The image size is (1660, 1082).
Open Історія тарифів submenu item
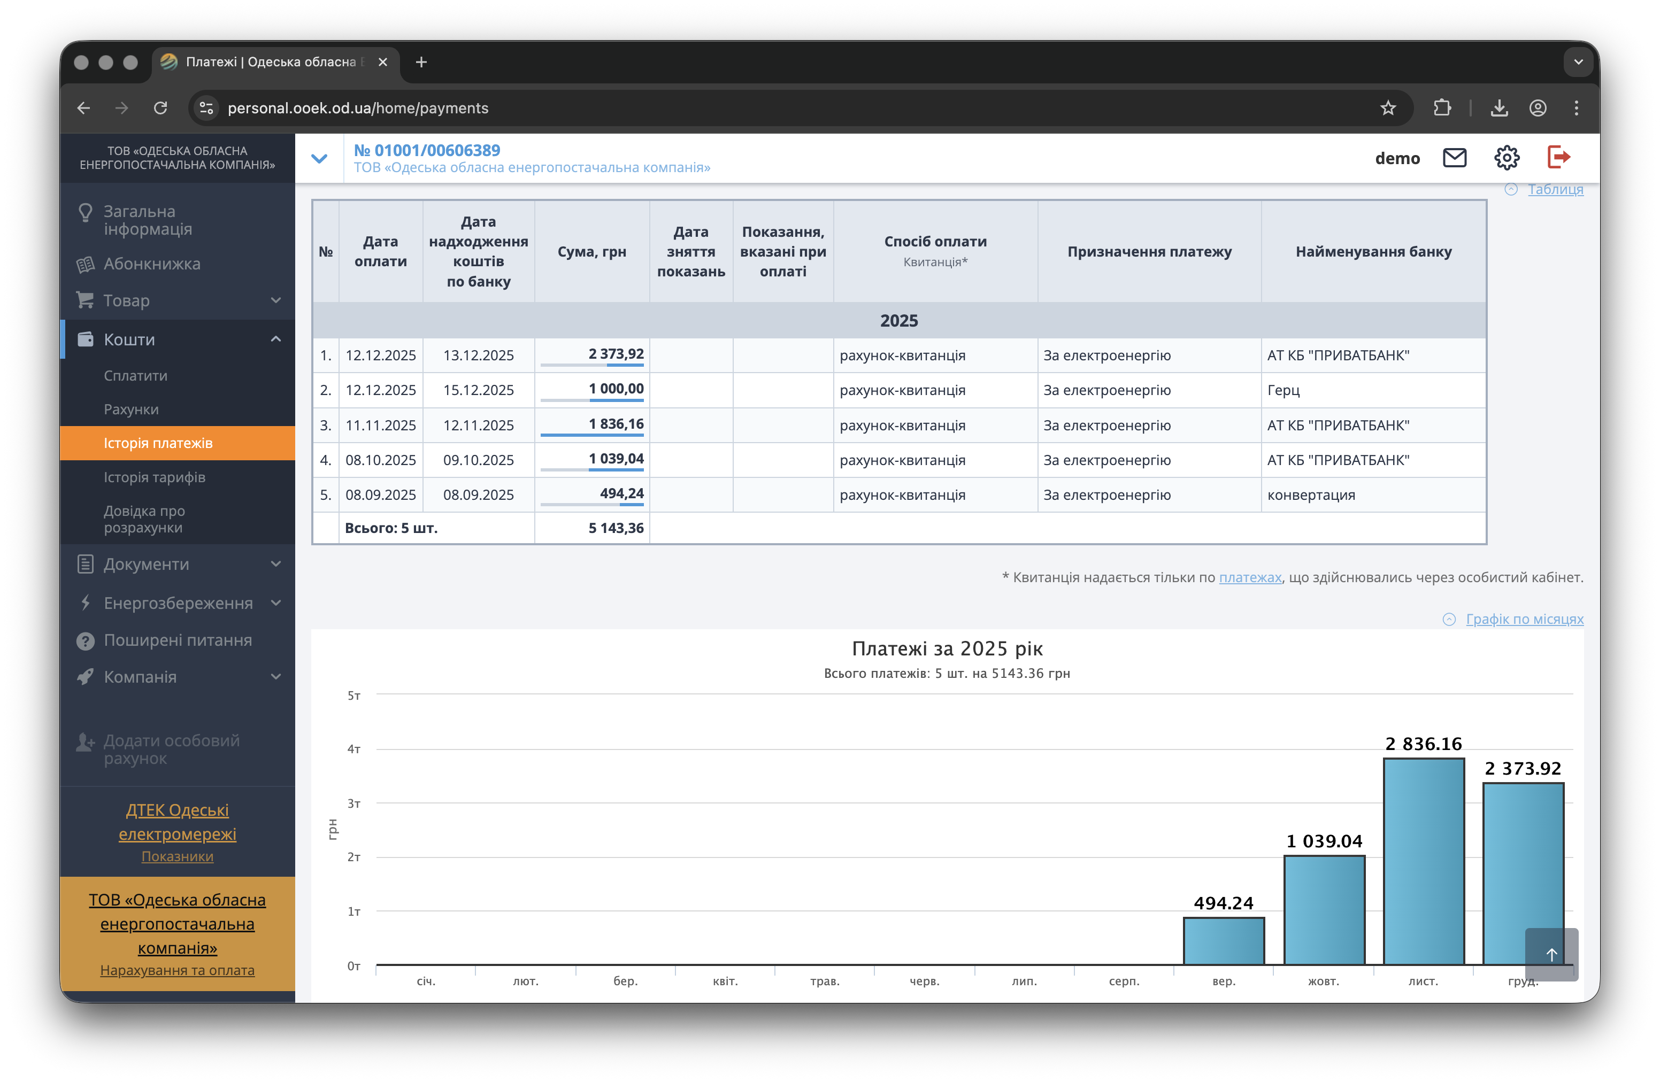[154, 477]
